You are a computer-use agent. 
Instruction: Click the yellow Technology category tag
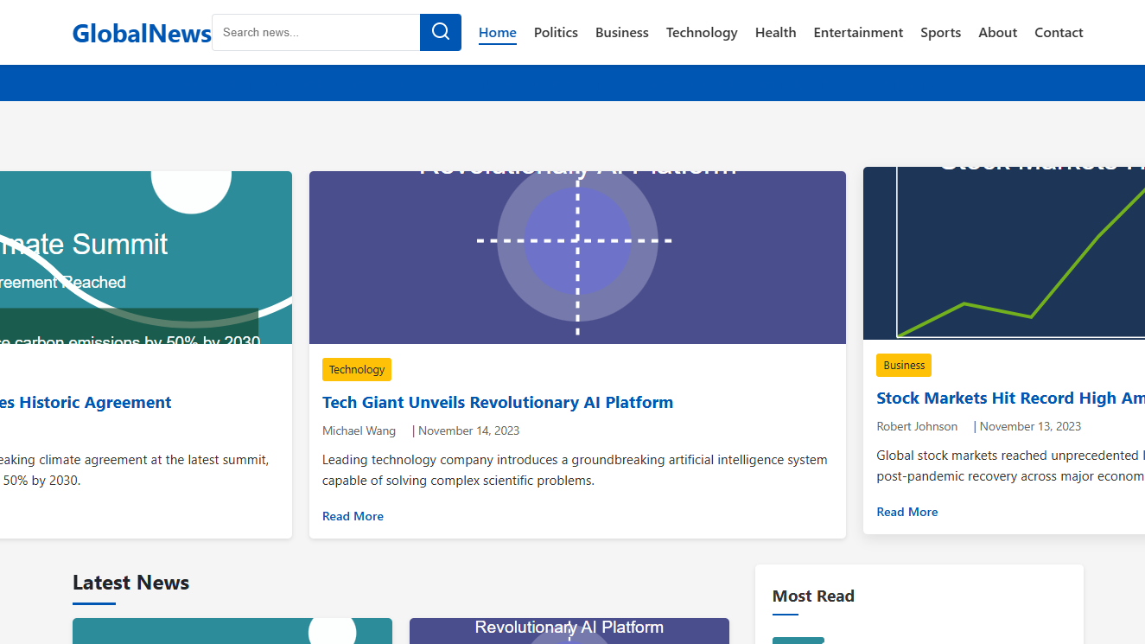[x=357, y=369]
